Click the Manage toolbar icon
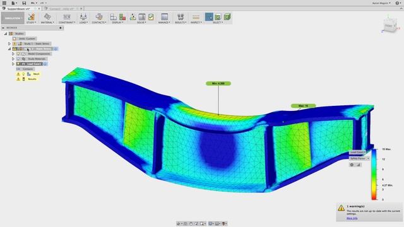The image size is (404, 227). (x=164, y=17)
